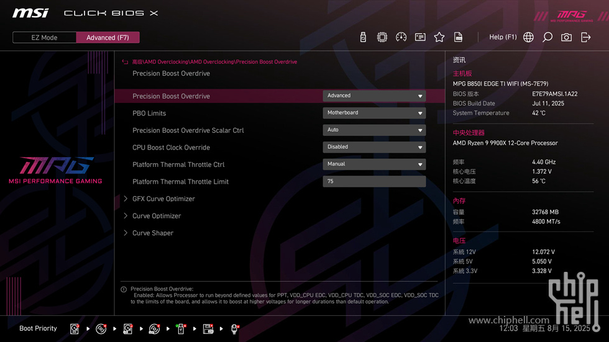Screen dimensions: 609x342
Task: Open the M-Flash USB drive icon
Action: point(363,37)
